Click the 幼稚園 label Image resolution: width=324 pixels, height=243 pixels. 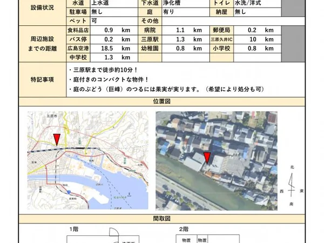pos(150,49)
